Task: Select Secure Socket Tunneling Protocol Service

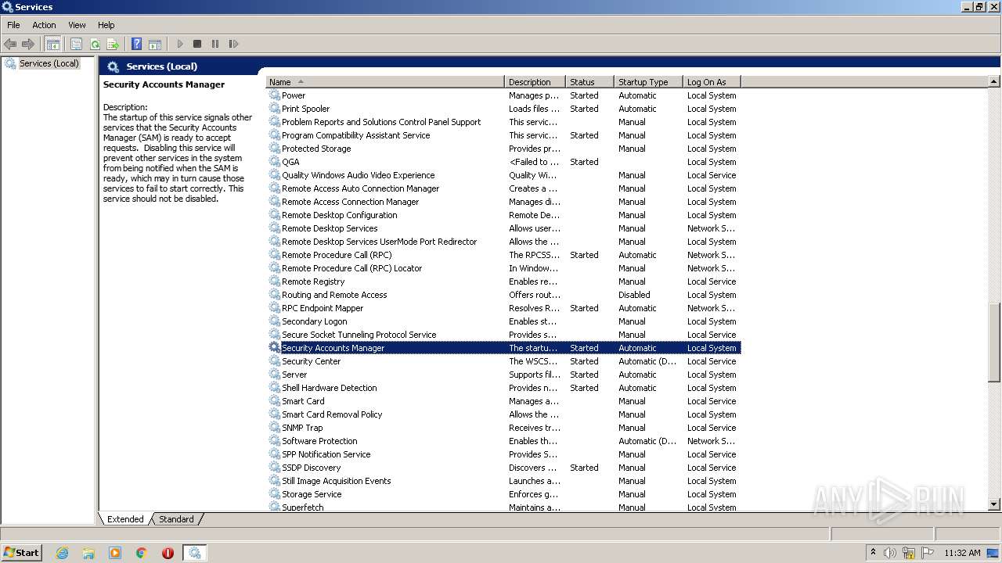Action: (503, 335)
